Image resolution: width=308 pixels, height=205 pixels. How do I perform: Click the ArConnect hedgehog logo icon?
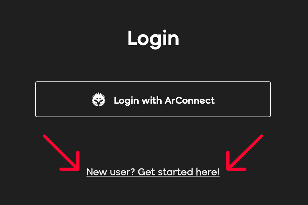pyautogui.click(x=99, y=100)
